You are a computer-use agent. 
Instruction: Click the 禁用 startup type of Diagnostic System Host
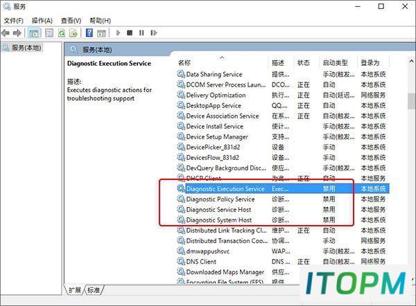[x=329, y=220]
